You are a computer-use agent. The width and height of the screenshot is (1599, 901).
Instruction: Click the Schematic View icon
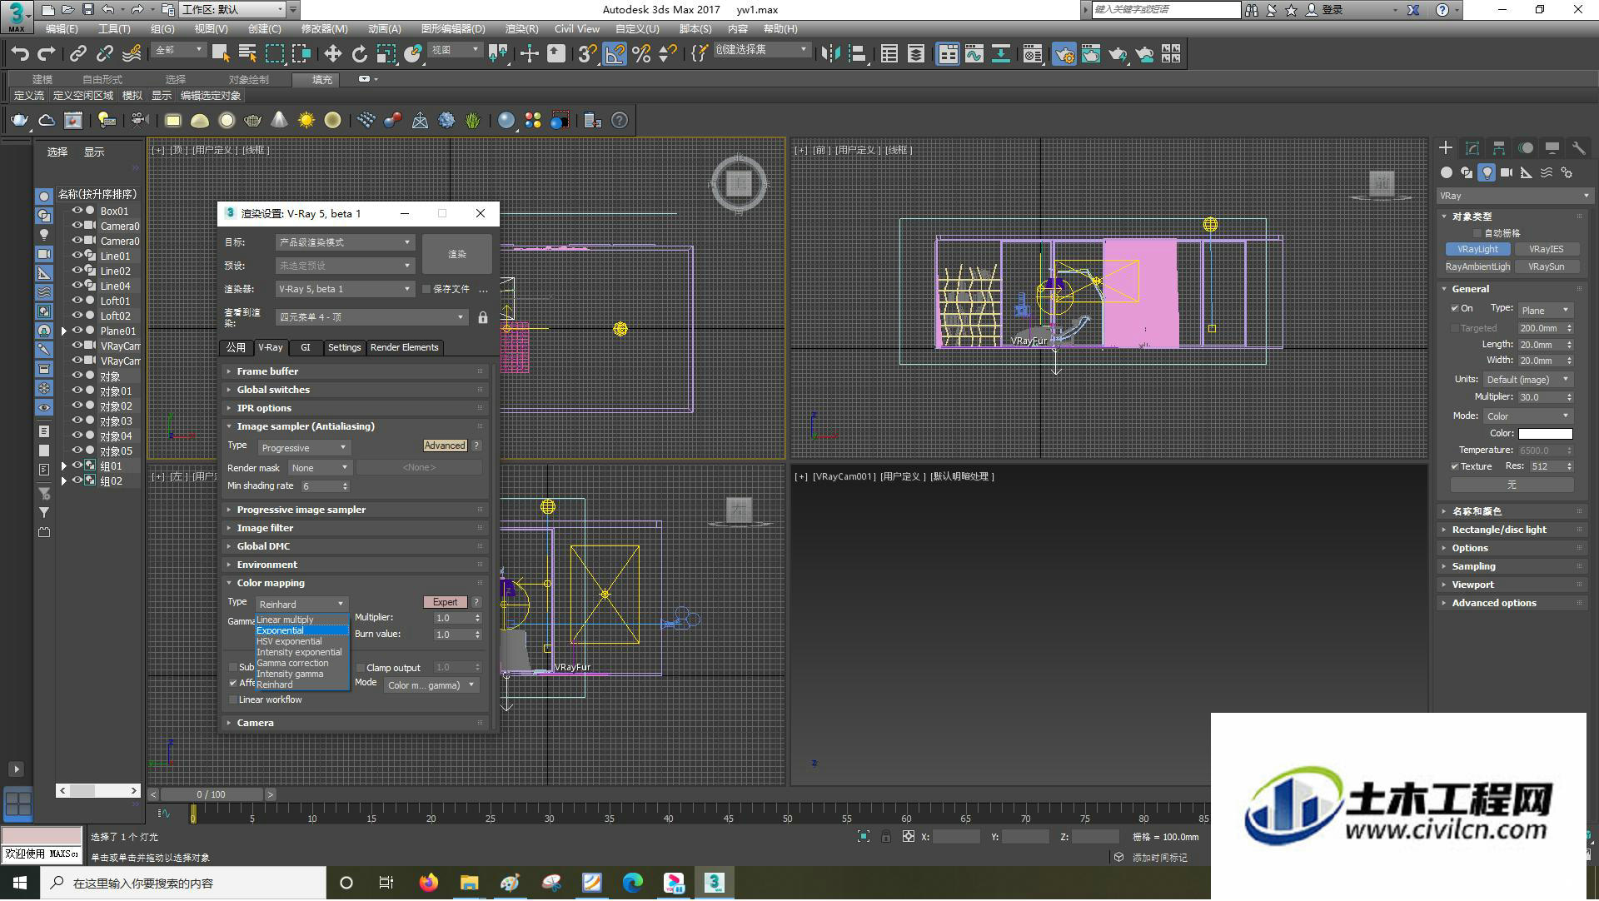pyautogui.click(x=1000, y=54)
